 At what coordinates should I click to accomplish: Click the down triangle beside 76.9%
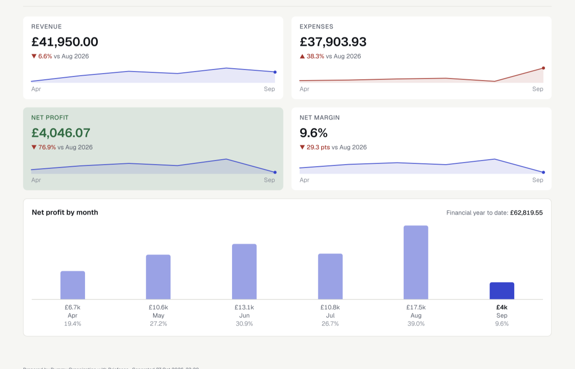coord(34,147)
